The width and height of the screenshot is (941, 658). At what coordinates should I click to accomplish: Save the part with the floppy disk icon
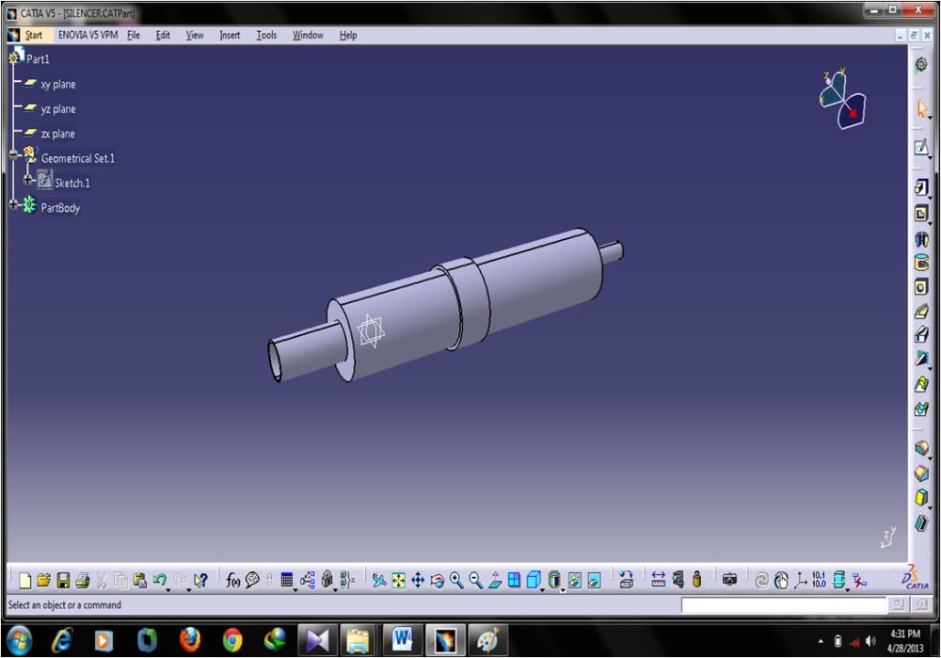coord(63,580)
